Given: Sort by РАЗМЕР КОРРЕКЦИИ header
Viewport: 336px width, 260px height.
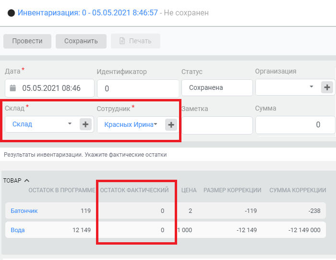Looking at the screenshot, I should (x=232, y=190).
